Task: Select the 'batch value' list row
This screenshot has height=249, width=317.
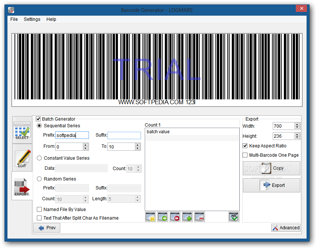Action: click(192, 132)
